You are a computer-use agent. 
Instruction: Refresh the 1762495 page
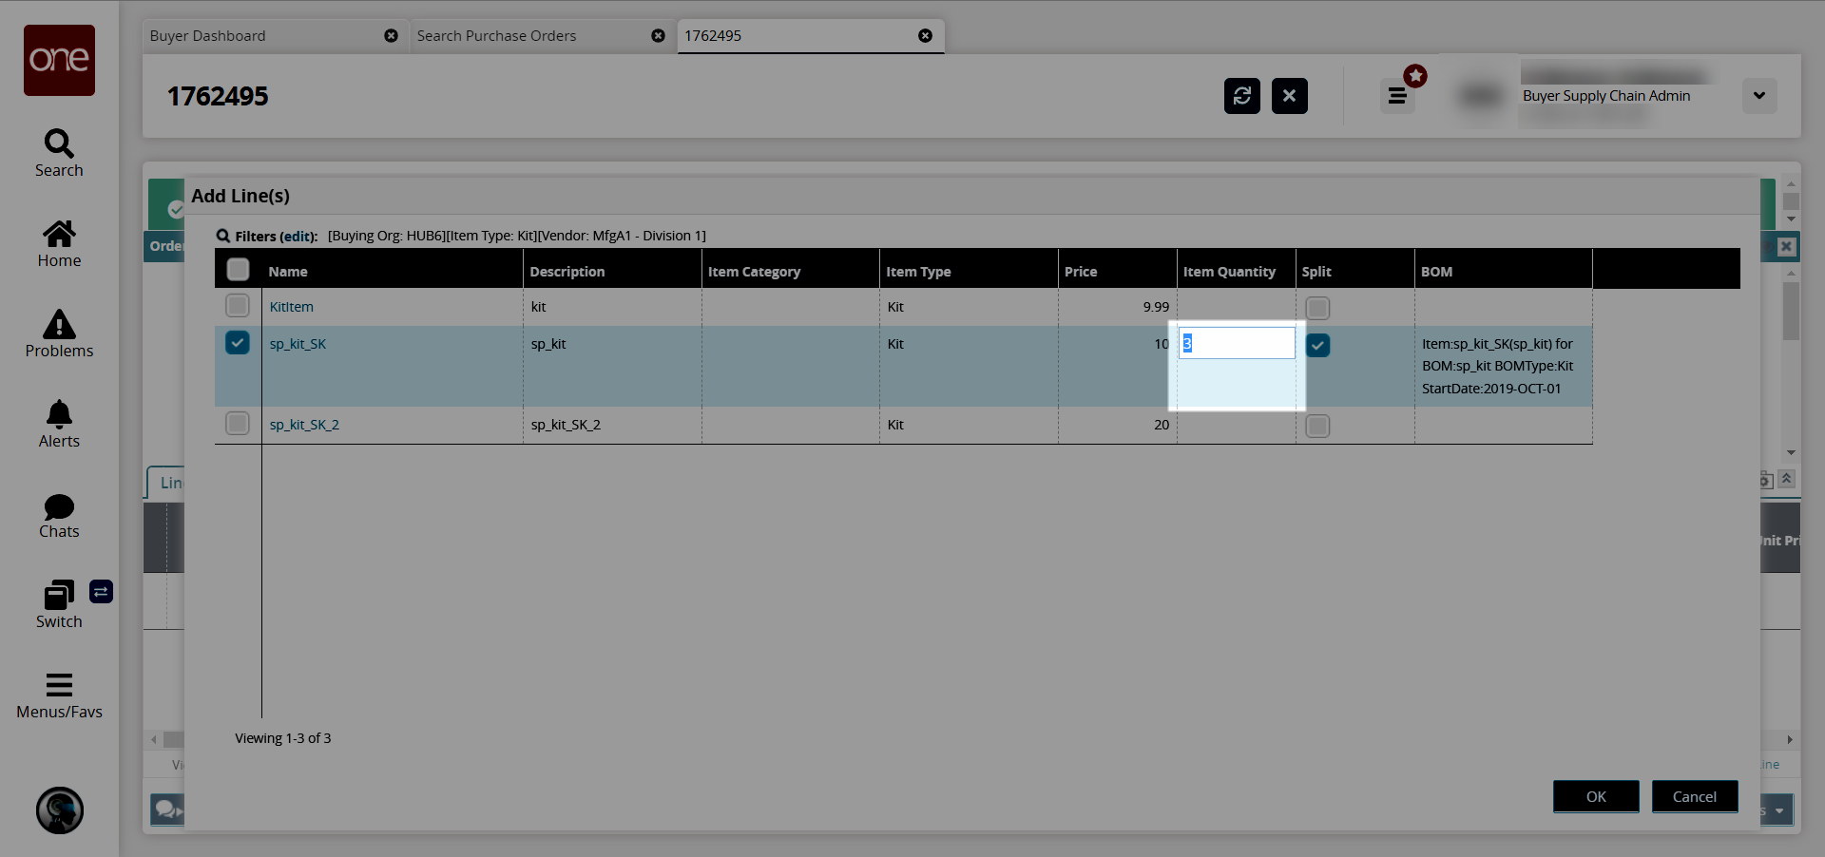coord(1242,96)
